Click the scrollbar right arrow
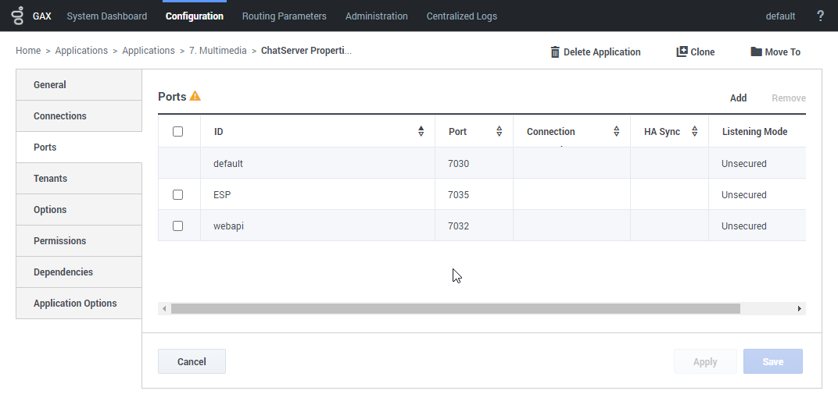 click(800, 308)
